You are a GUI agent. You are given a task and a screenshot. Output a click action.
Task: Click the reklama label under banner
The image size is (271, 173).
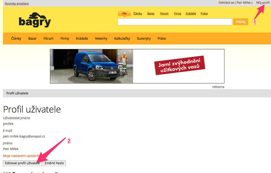(218, 87)
